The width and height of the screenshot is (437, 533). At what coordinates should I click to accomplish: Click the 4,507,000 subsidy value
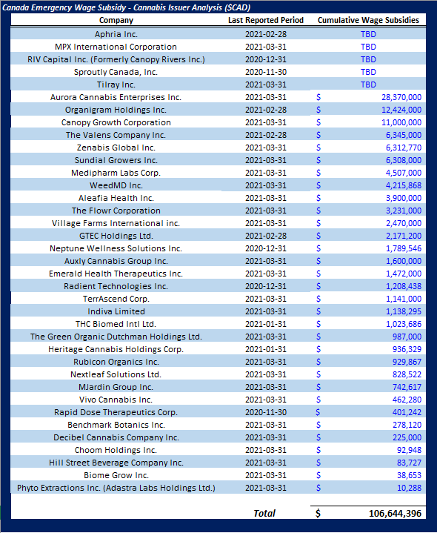coord(404,173)
